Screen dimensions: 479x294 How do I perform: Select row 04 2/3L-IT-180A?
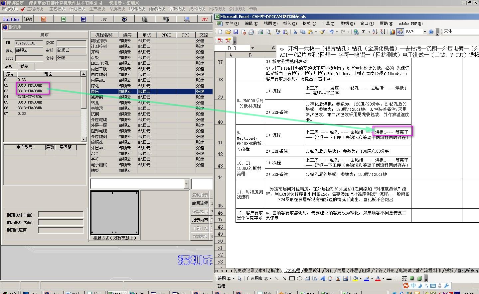(42, 97)
